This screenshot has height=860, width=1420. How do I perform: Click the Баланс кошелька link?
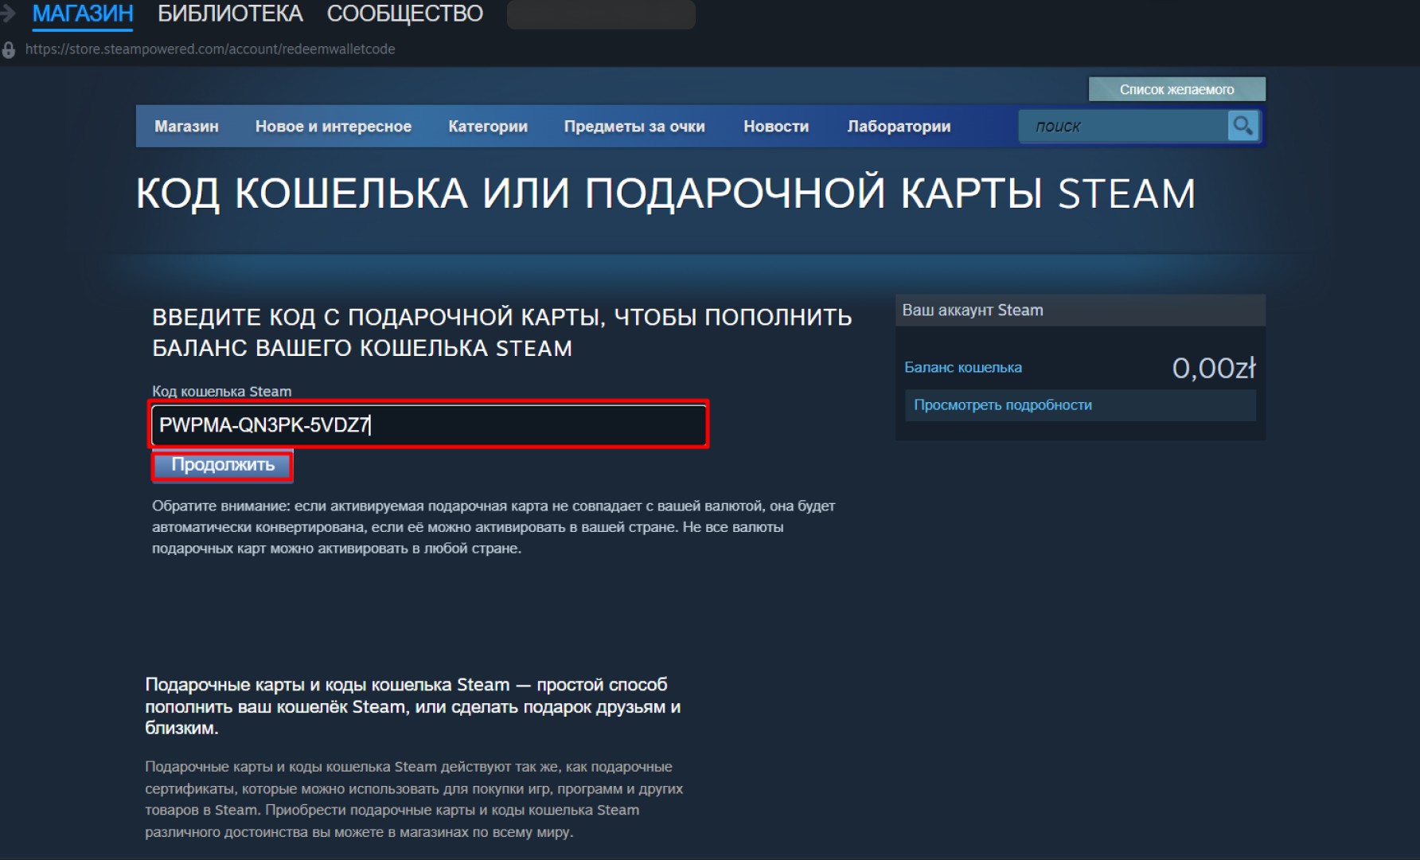(963, 367)
